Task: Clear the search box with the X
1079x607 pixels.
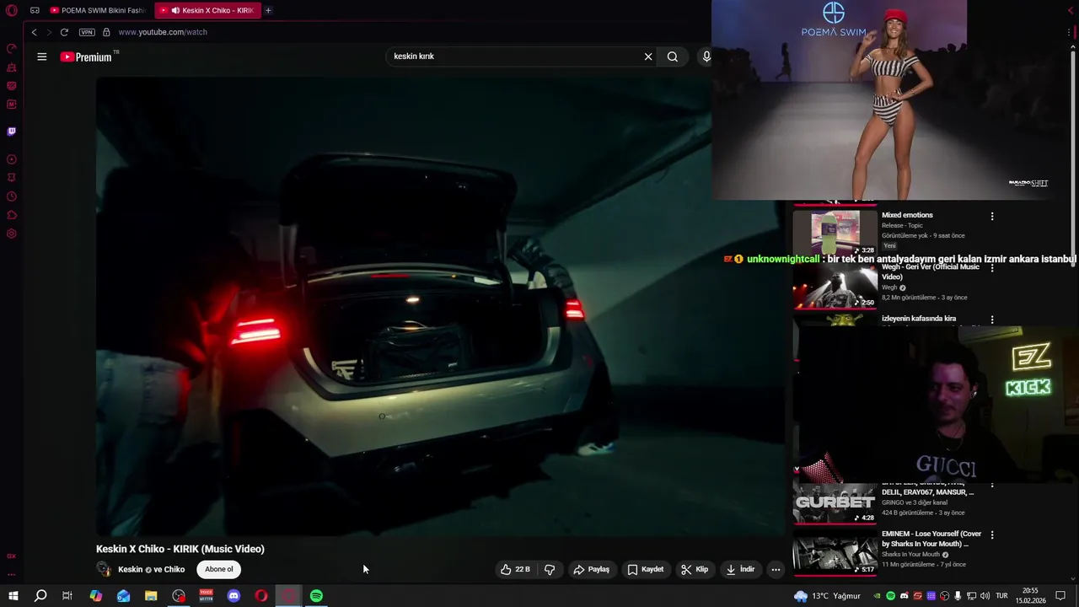Action: pos(648,56)
